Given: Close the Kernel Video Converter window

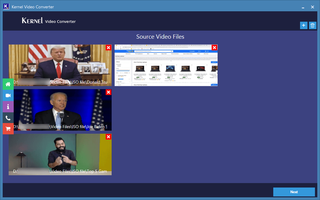Looking at the screenshot, I should point(313,7).
